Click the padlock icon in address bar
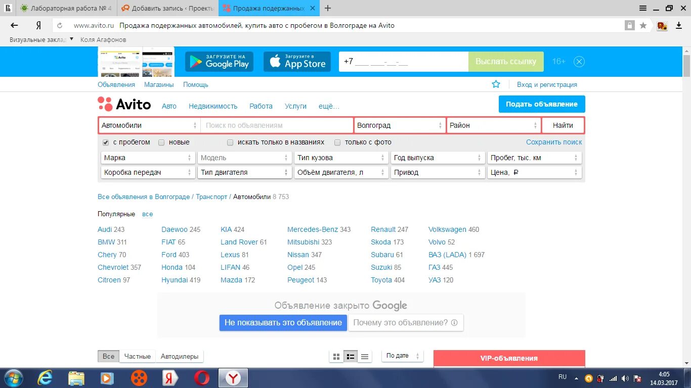The image size is (691, 388). coord(630,25)
